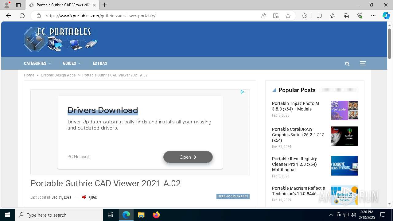Open Settings and more ellipsis menu
Image resolution: width=393 pixels, height=221 pixels.
click(373, 16)
